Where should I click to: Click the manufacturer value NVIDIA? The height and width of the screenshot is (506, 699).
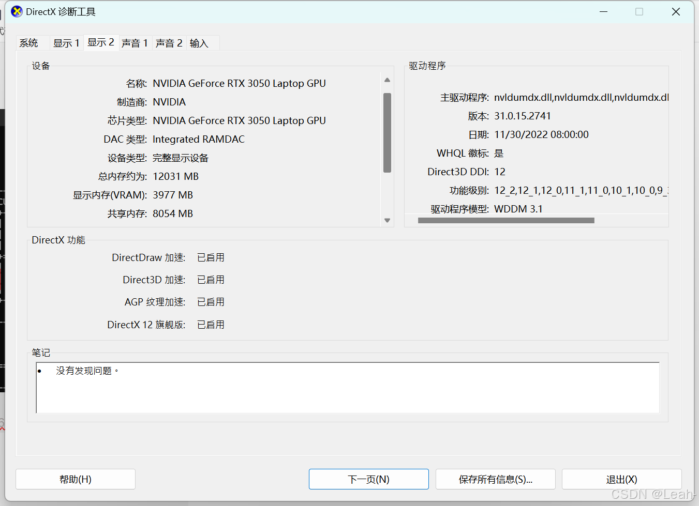[x=169, y=102]
